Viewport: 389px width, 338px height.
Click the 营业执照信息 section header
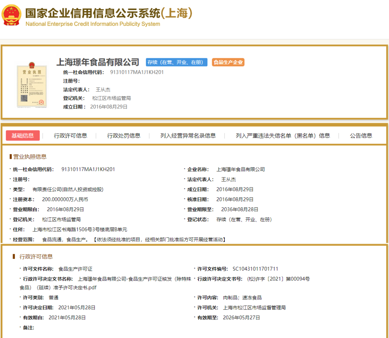(x=28, y=156)
